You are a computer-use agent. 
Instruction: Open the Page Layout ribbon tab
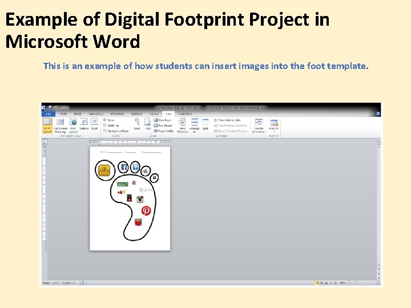point(96,114)
